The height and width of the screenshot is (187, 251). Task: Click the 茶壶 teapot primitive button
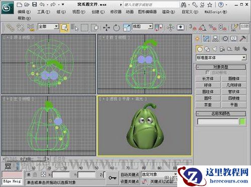(208, 105)
